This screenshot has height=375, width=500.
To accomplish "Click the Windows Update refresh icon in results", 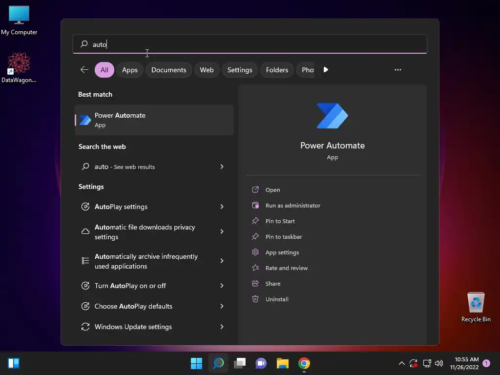I will [x=85, y=327].
